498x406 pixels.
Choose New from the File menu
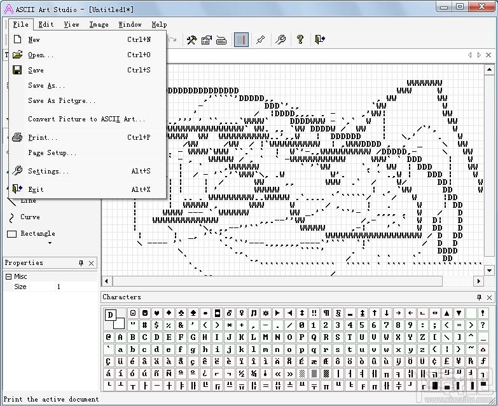click(x=87, y=39)
